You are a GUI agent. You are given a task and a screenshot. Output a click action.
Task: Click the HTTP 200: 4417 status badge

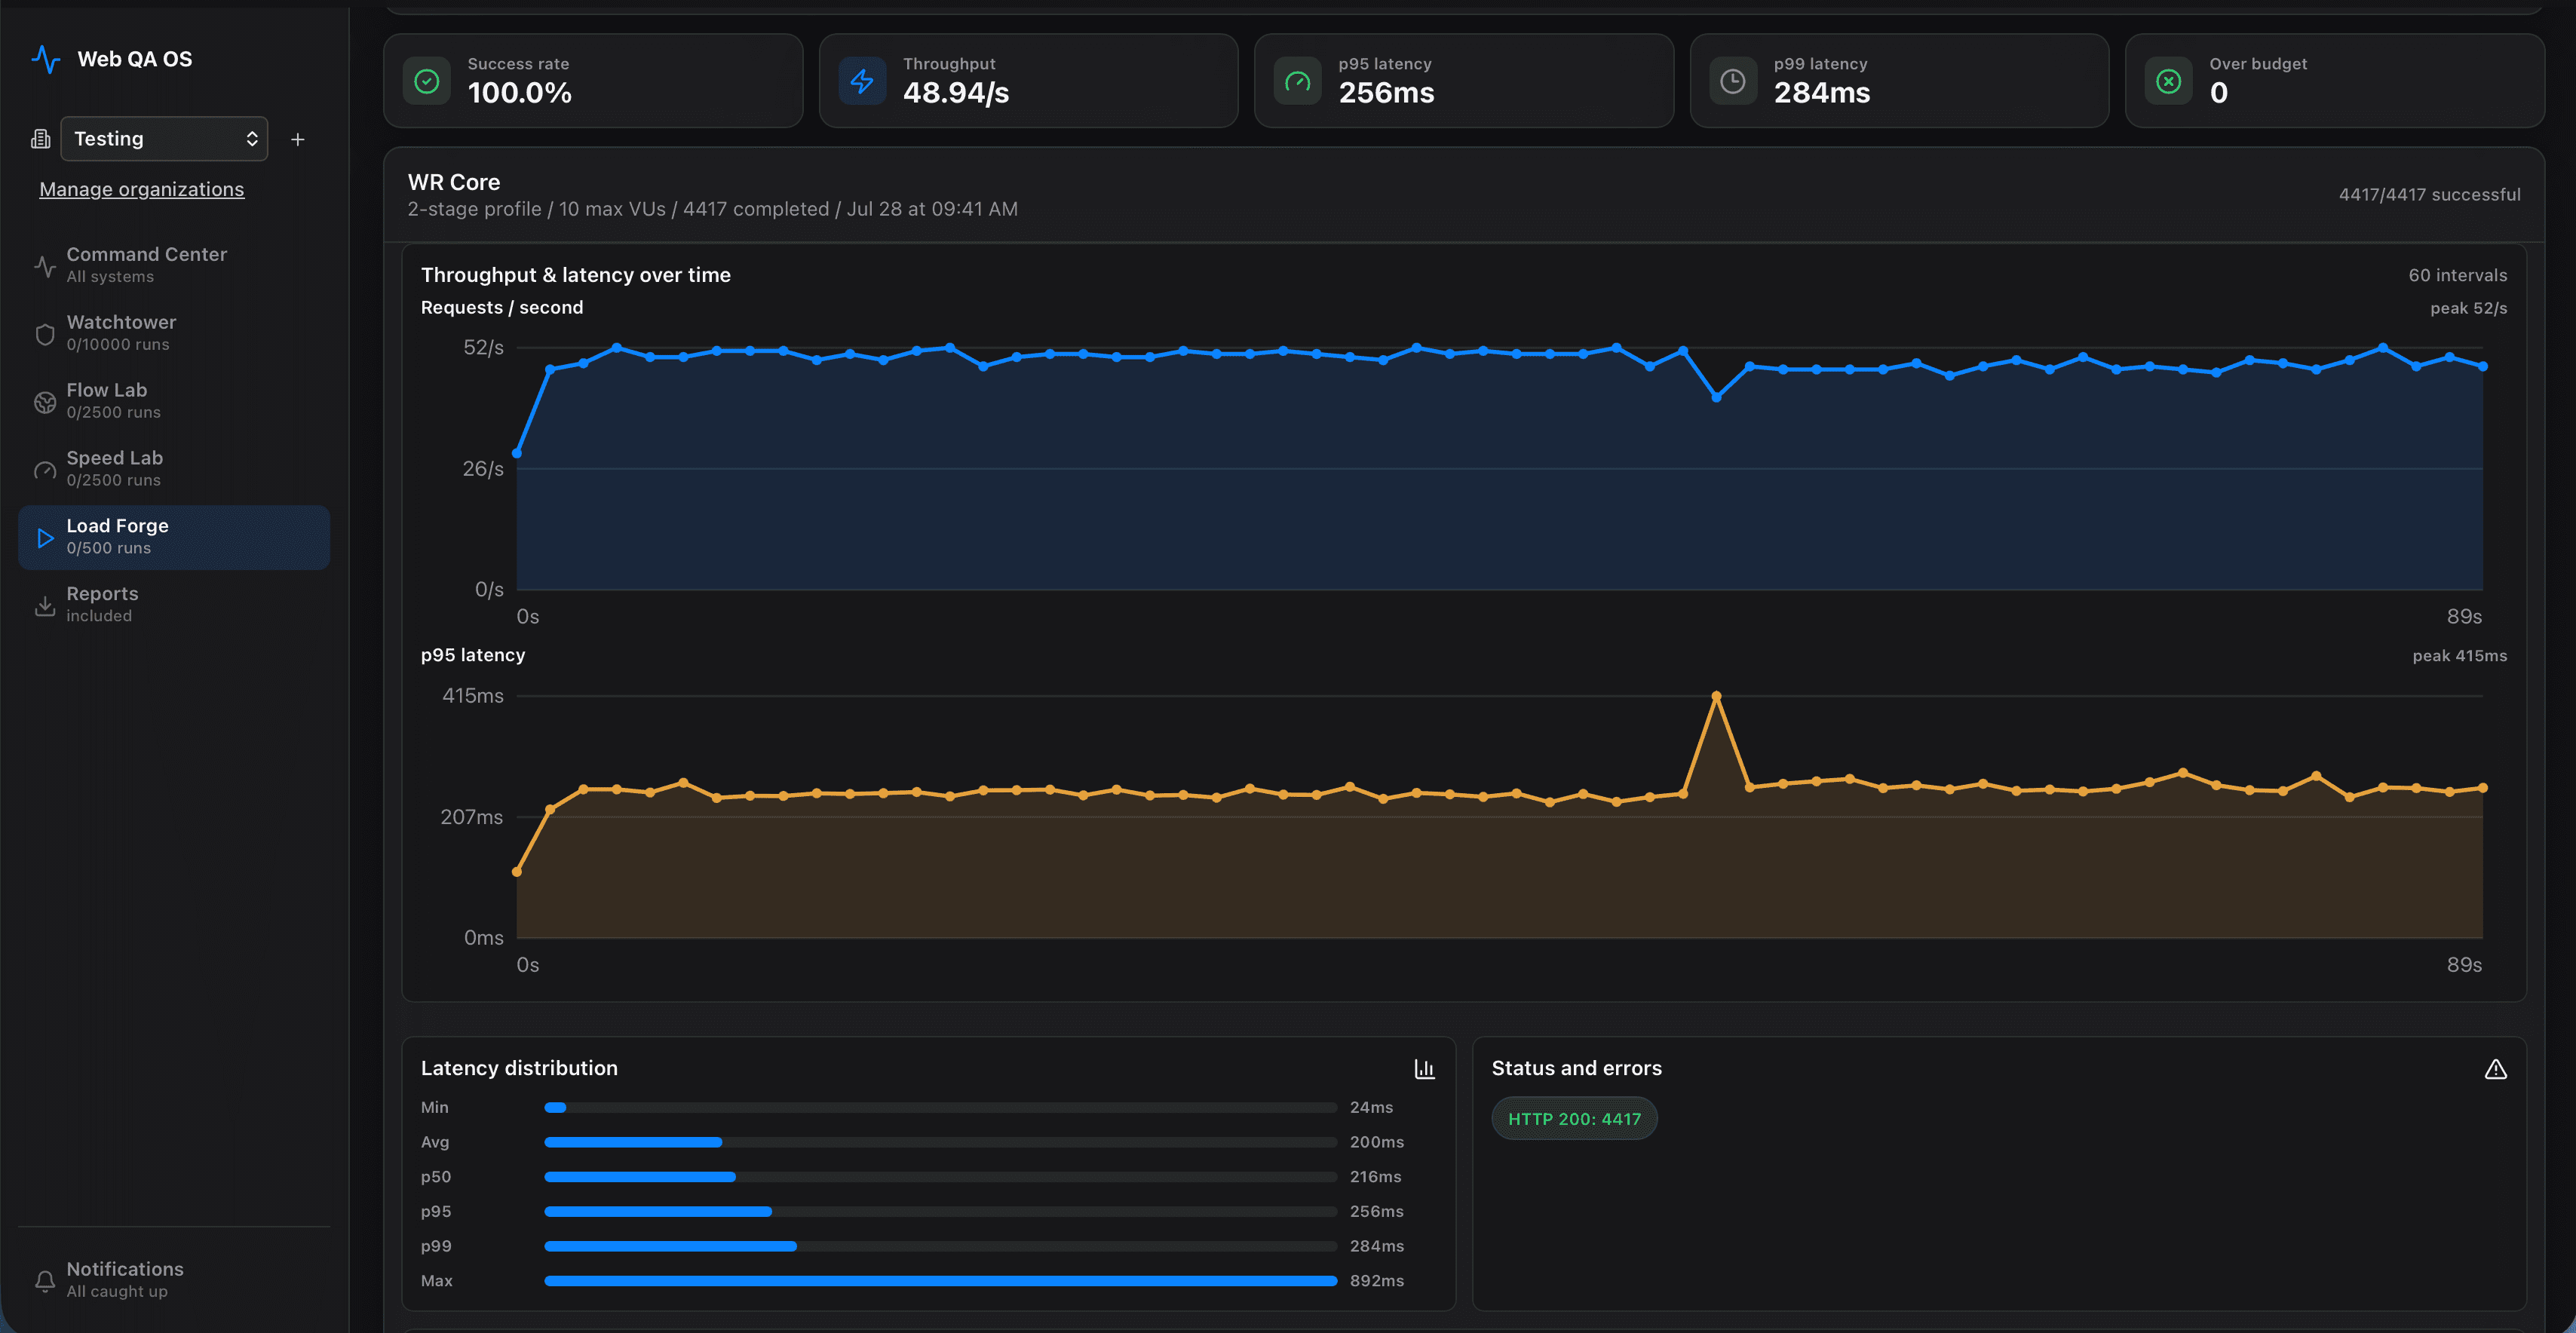click(1575, 1119)
